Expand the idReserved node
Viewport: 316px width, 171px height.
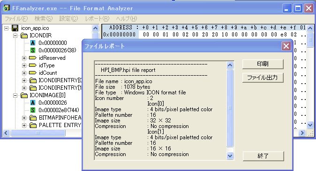[x=24, y=58]
